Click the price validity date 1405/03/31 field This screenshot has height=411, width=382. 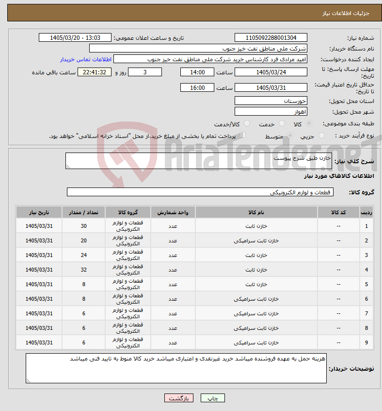271,88
